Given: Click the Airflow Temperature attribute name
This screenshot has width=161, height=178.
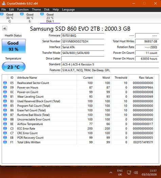Looking at the screenshot, I should pyautogui.click(x=30, y=124).
